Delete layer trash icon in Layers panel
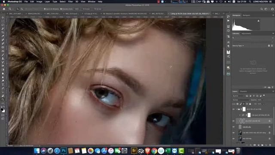 point(270,145)
